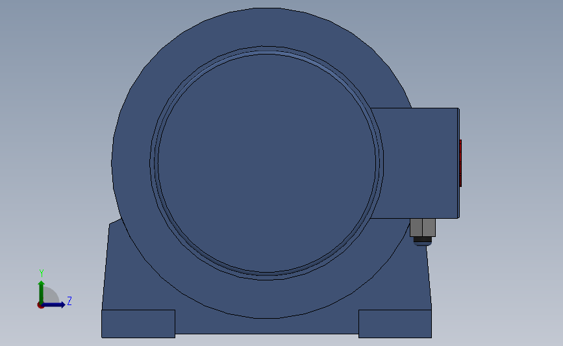Select the circular end cover face of the motor
563x346 pixels.
click(x=267, y=163)
